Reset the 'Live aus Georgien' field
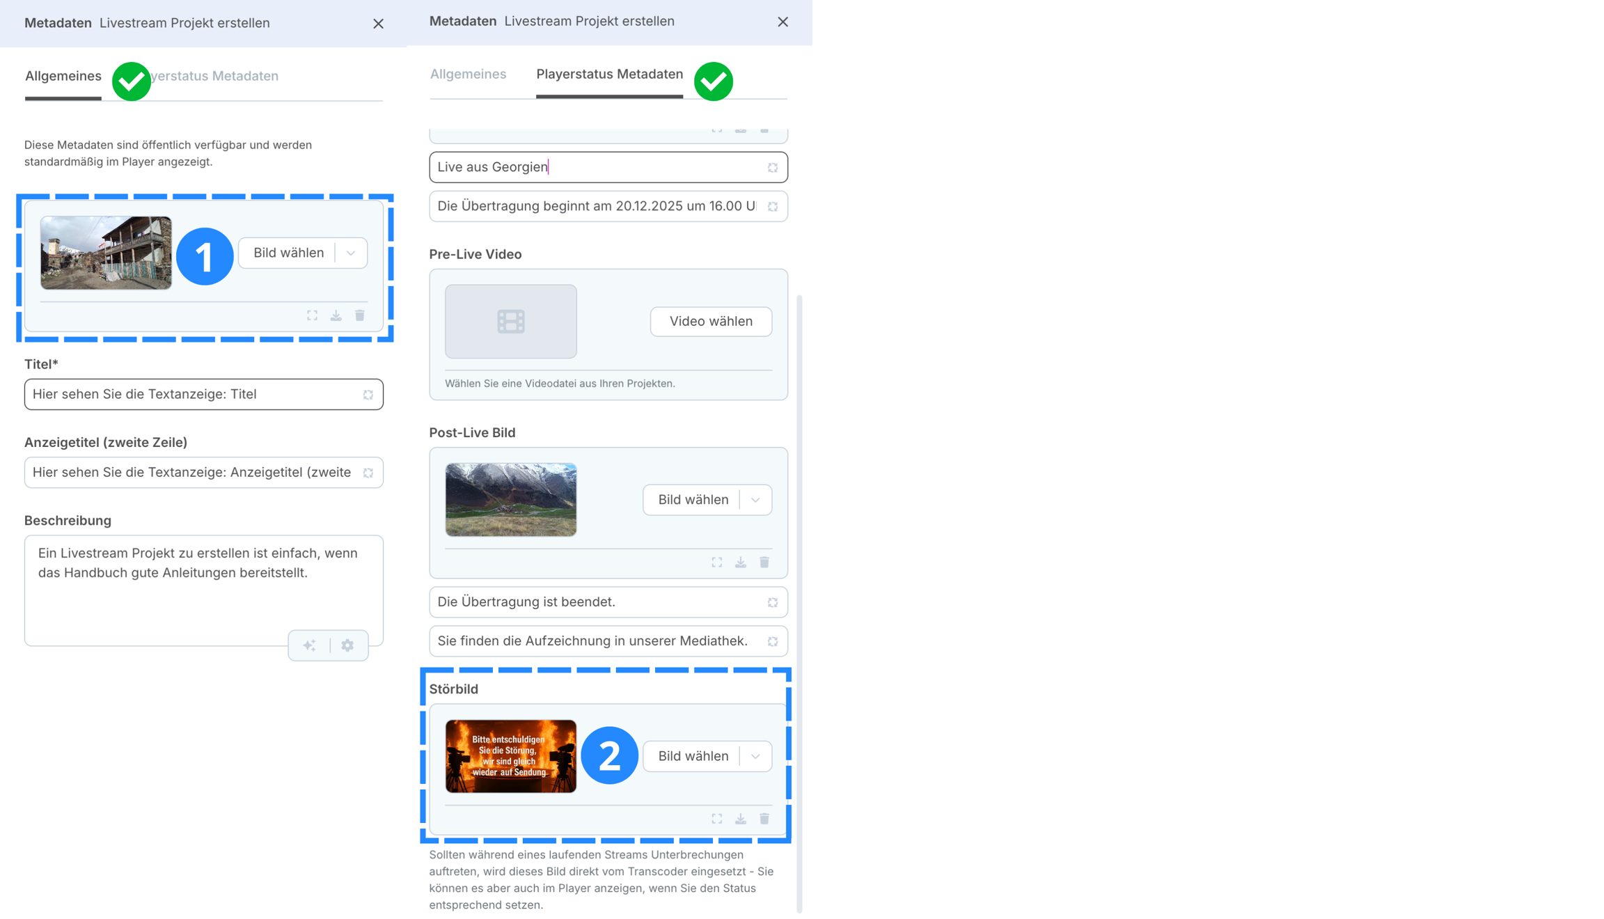1604x919 pixels. click(x=773, y=168)
